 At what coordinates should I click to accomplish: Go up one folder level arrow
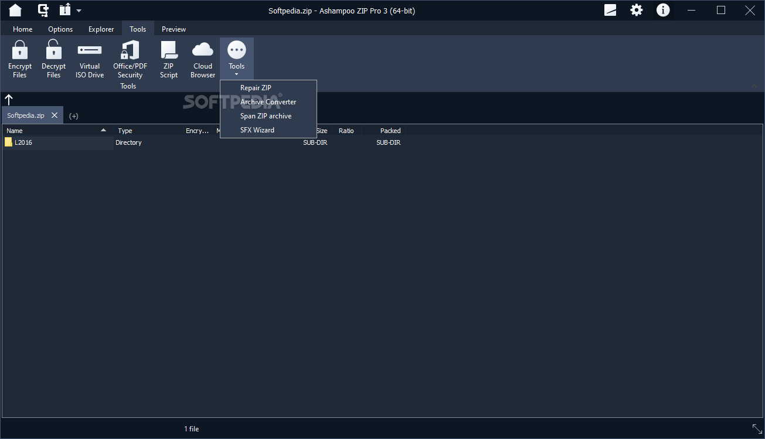[9, 100]
